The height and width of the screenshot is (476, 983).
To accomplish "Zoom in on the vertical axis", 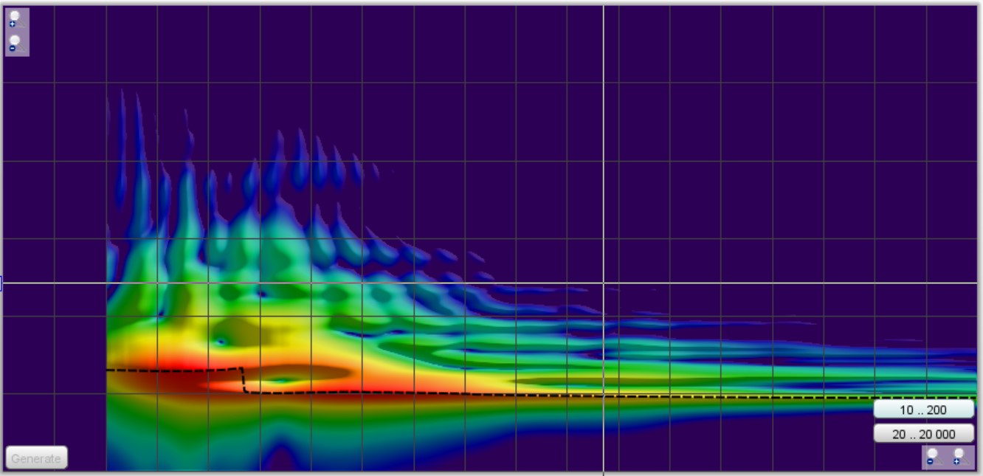I will pyautogui.click(x=15, y=20).
